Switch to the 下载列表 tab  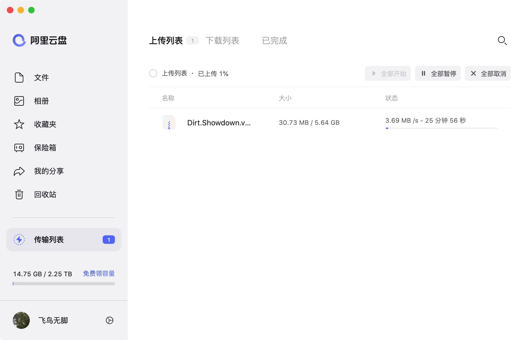point(222,41)
